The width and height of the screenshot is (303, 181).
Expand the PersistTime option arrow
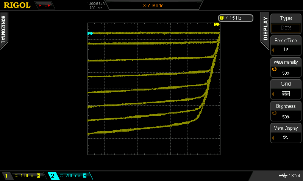pos(272,50)
